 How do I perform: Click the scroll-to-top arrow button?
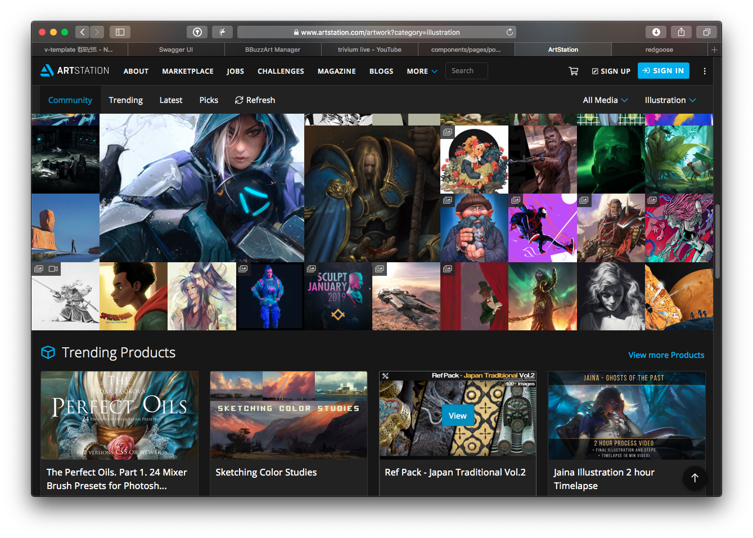[x=695, y=478]
